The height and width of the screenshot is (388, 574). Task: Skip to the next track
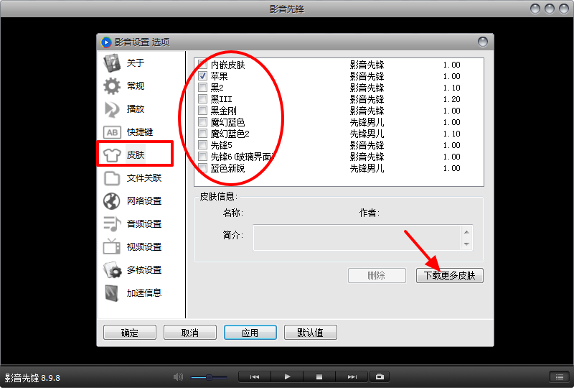point(352,377)
